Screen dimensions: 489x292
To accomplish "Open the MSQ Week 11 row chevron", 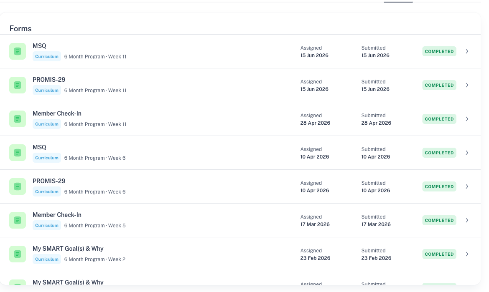I will (x=467, y=51).
